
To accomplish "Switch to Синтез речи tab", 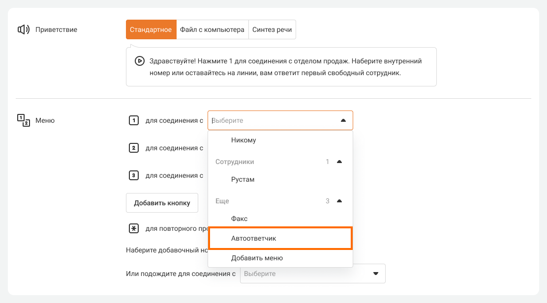I will 272,29.
